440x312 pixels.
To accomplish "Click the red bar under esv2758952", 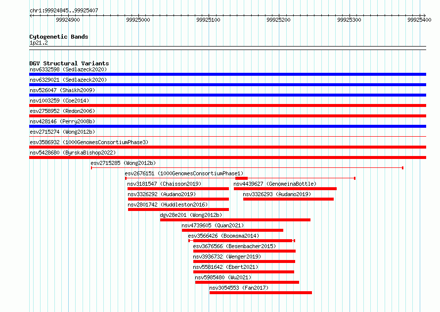I will [x=227, y=116].
